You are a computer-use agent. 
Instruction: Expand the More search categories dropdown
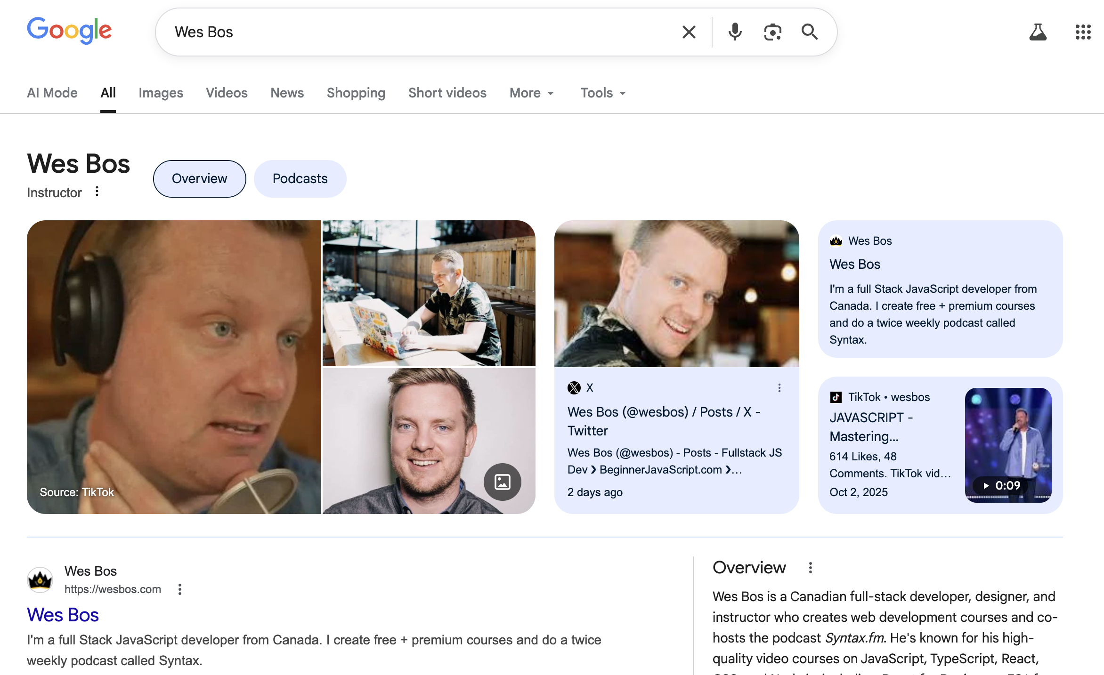(531, 93)
